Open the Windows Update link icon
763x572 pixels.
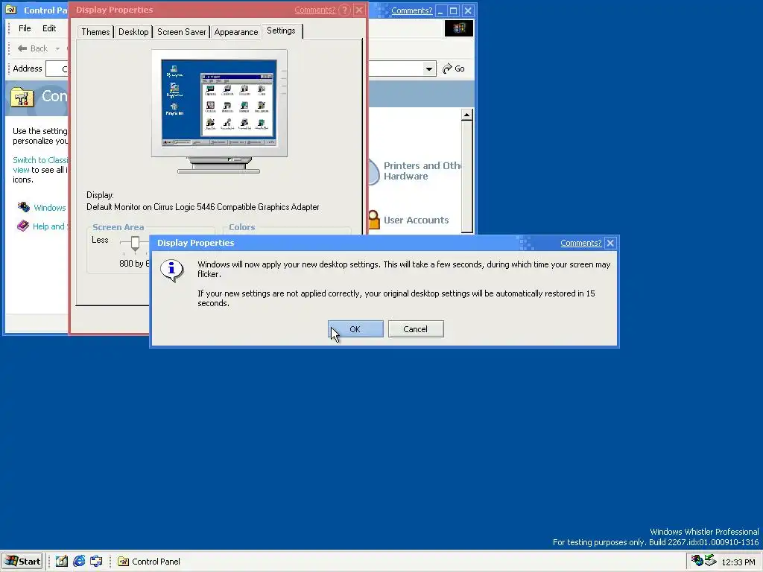coord(23,207)
